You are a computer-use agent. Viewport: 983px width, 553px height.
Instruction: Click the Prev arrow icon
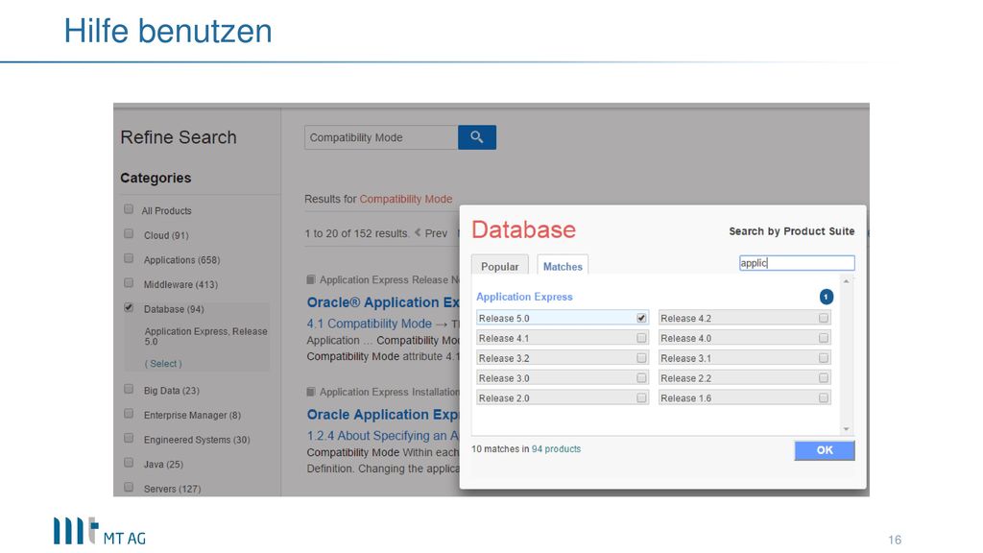[418, 232]
